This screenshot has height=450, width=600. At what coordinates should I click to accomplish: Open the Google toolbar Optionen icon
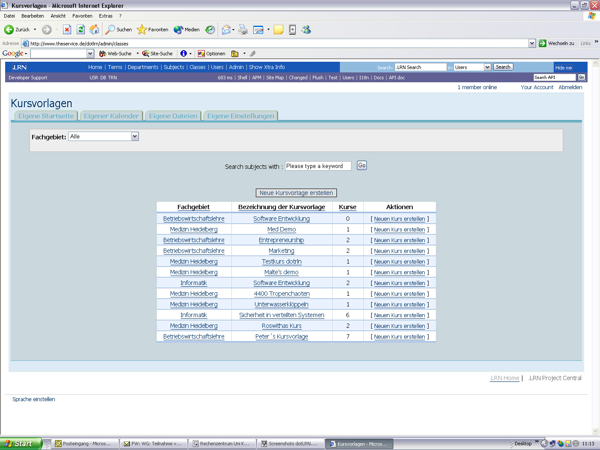click(201, 53)
